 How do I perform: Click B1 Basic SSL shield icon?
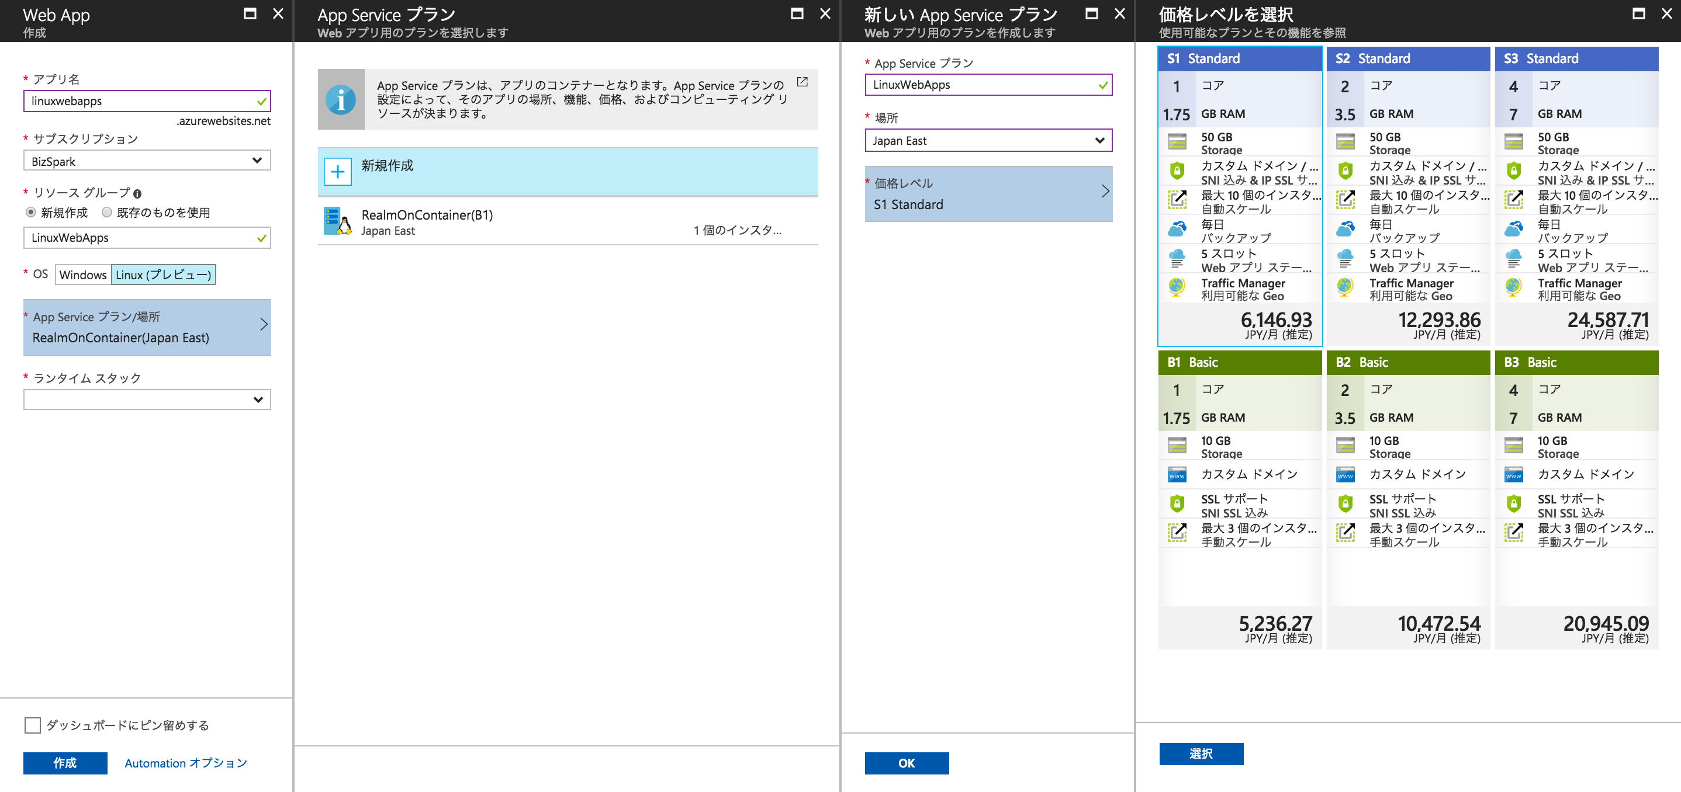point(1177,504)
